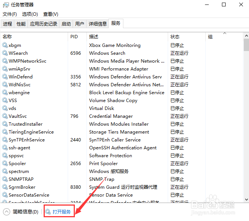Open the 文件(F) menu
This screenshot has width=249, height=221.
10,14
